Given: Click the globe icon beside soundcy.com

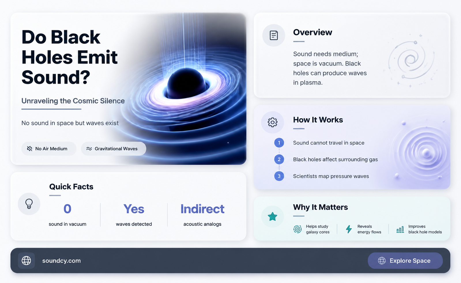Looking at the screenshot, I should coord(27,261).
